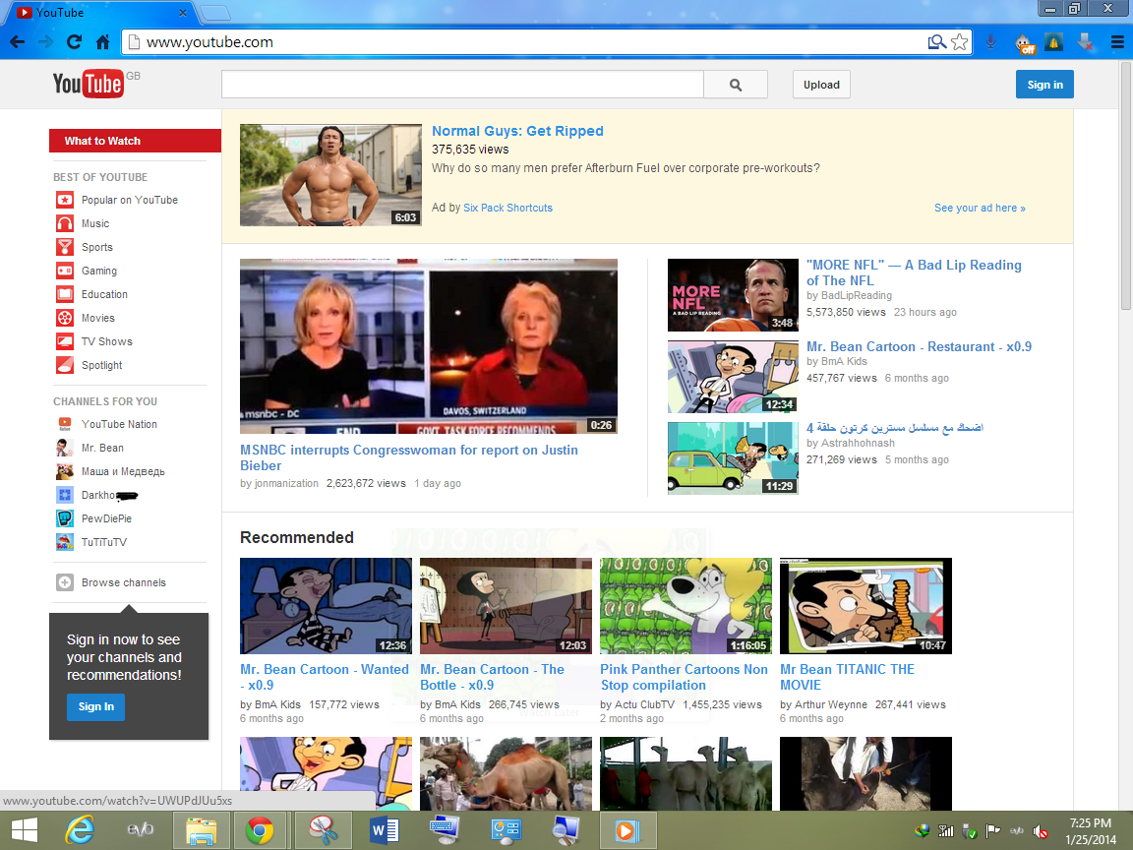Open the Browse channels entry
Screen dimensions: 1133x850
124,582
